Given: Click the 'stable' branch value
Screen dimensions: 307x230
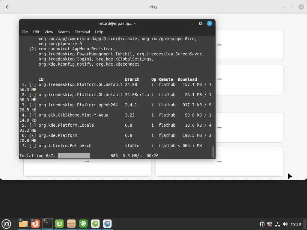Looking at the screenshot, I should coord(132,146).
